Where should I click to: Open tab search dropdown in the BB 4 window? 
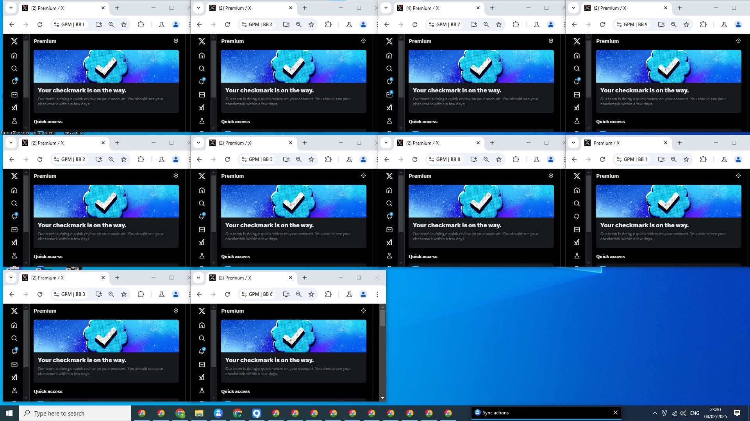pyautogui.click(x=198, y=8)
